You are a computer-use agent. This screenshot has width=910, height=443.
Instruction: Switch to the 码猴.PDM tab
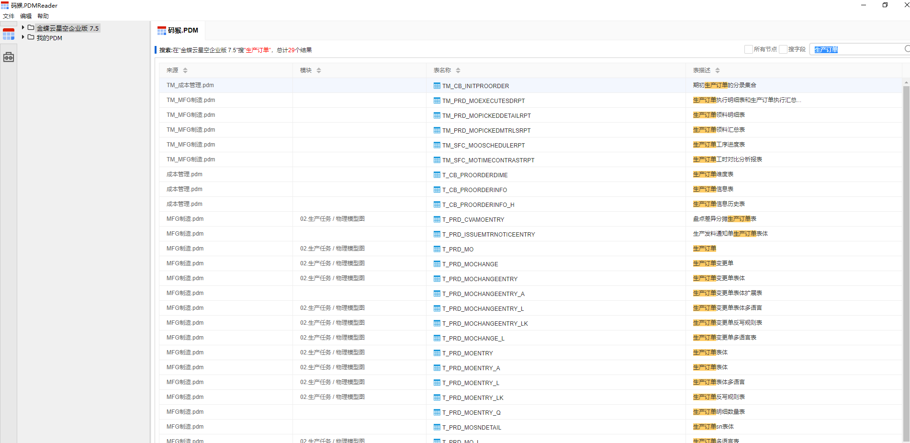point(178,30)
